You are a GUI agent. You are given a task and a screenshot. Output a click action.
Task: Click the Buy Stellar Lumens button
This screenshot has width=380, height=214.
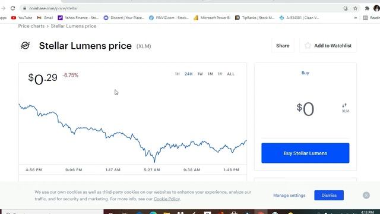305,153
